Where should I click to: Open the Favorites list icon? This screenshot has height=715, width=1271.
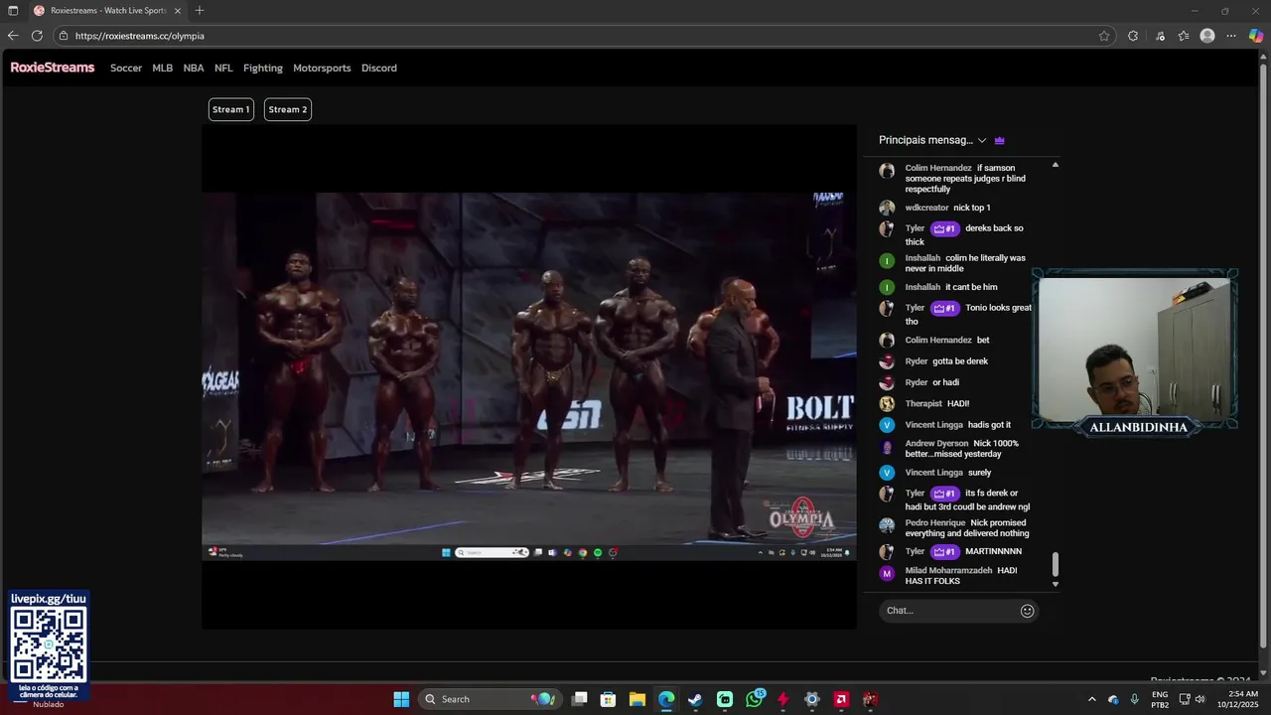tap(1184, 36)
